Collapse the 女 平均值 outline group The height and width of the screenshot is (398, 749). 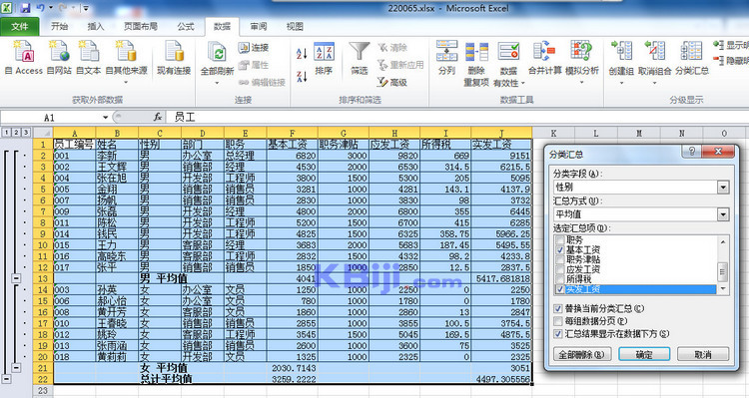[16, 367]
